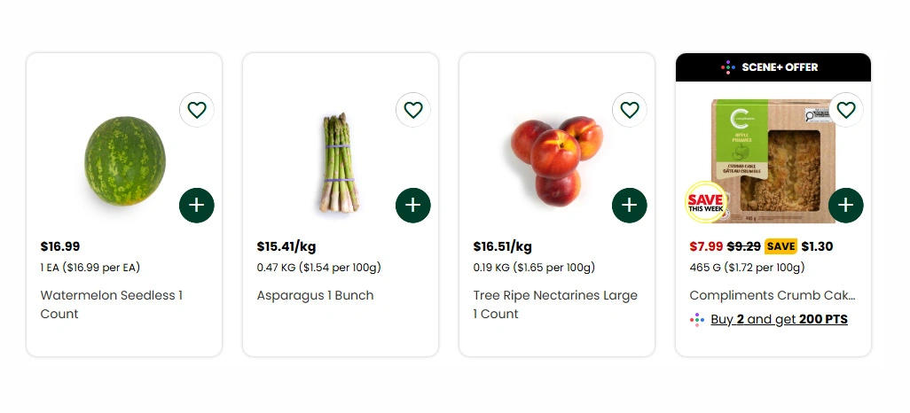Open the watermelon product image
910x413 pixels.
(125, 160)
